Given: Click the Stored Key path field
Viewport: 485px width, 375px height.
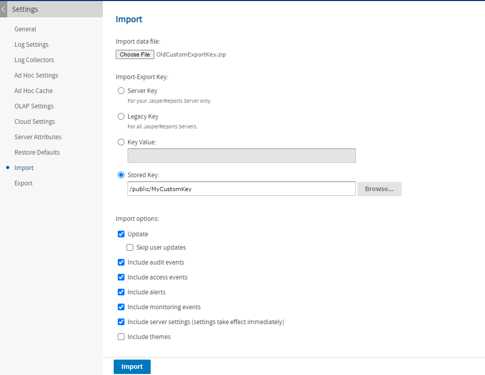Looking at the screenshot, I should [x=242, y=189].
